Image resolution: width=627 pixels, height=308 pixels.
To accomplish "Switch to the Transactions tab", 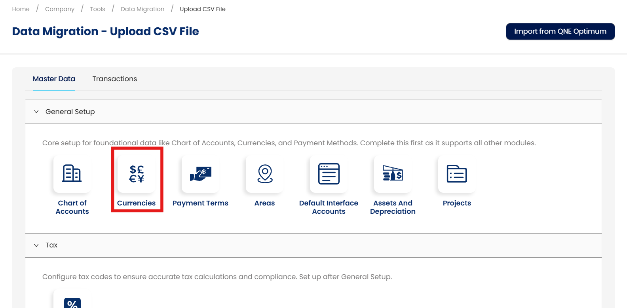I will tap(115, 79).
